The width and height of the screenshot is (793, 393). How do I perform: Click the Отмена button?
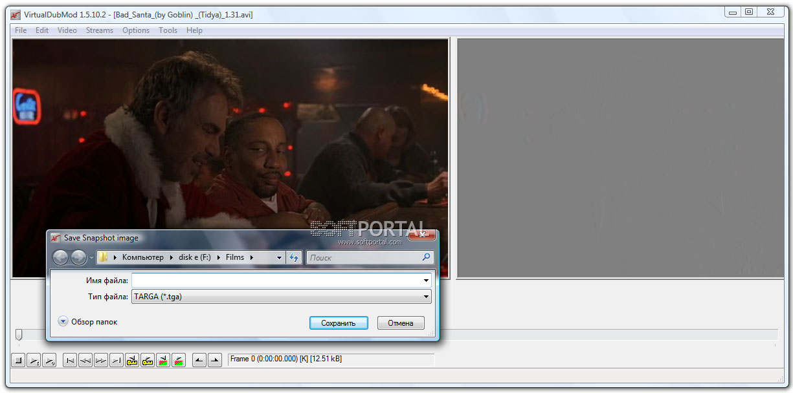point(401,323)
